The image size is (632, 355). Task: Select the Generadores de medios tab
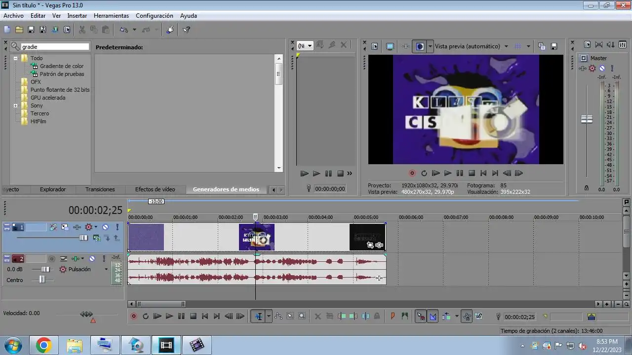coord(226,189)
